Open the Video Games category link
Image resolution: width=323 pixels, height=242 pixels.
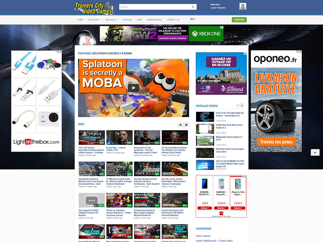[x=203, y=236]
